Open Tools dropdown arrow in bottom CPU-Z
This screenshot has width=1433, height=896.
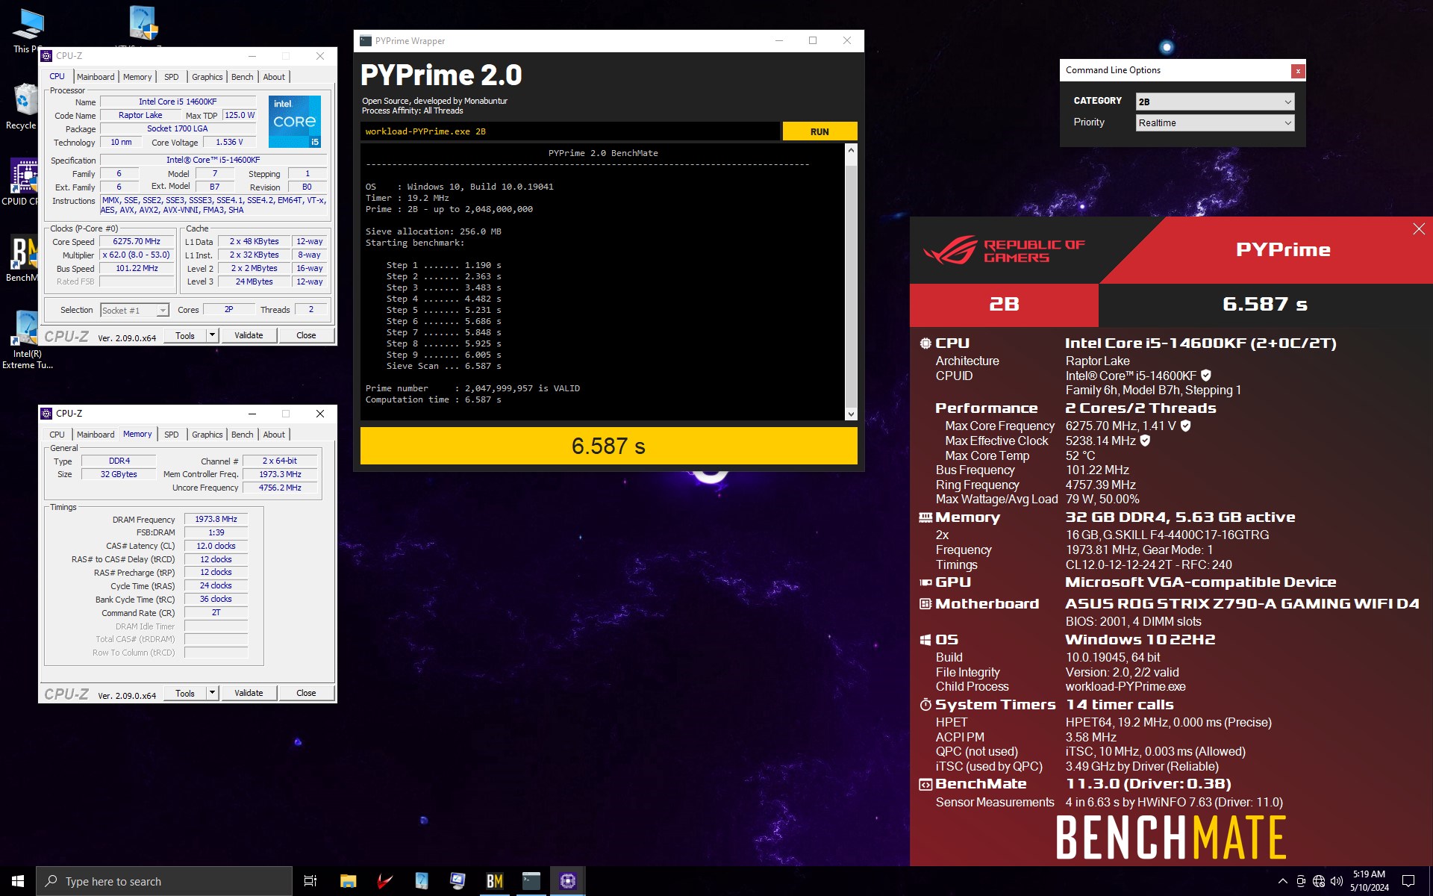tap(213, 693)
